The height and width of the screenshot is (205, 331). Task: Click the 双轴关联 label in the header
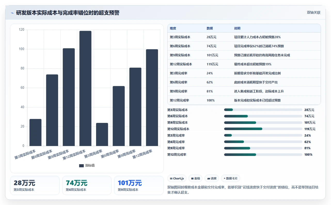coord(314,13)
